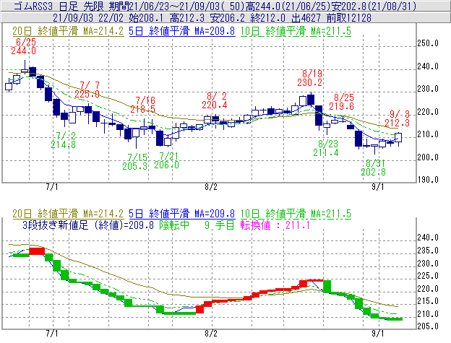Click the top chart's 20日 終値平滑 MA=214.2 legend
This screenshot has width=451, height=343.
(x=68, y=31)
